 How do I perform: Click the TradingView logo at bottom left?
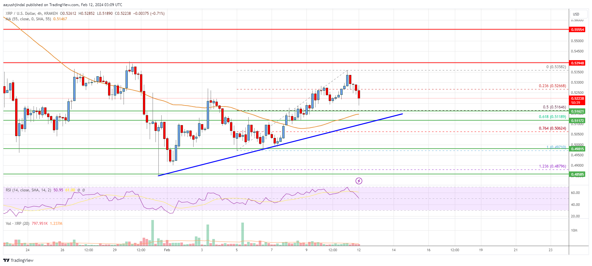pyautogui.click(x=18, y=260)
